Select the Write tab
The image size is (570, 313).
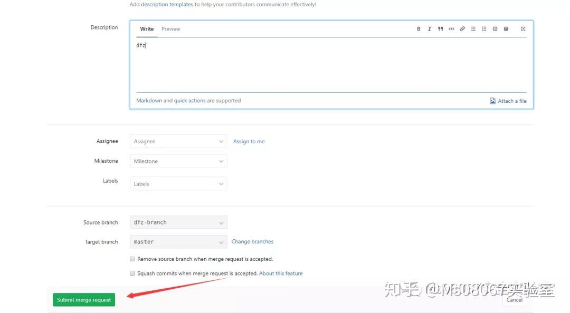click(146, 29)
